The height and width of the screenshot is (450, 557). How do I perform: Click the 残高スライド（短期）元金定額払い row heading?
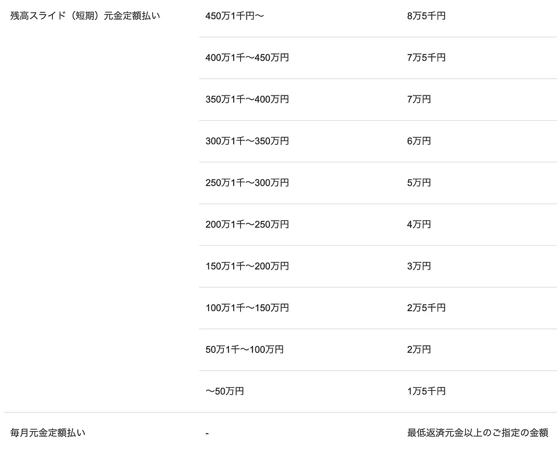click(x=85, y=16)
